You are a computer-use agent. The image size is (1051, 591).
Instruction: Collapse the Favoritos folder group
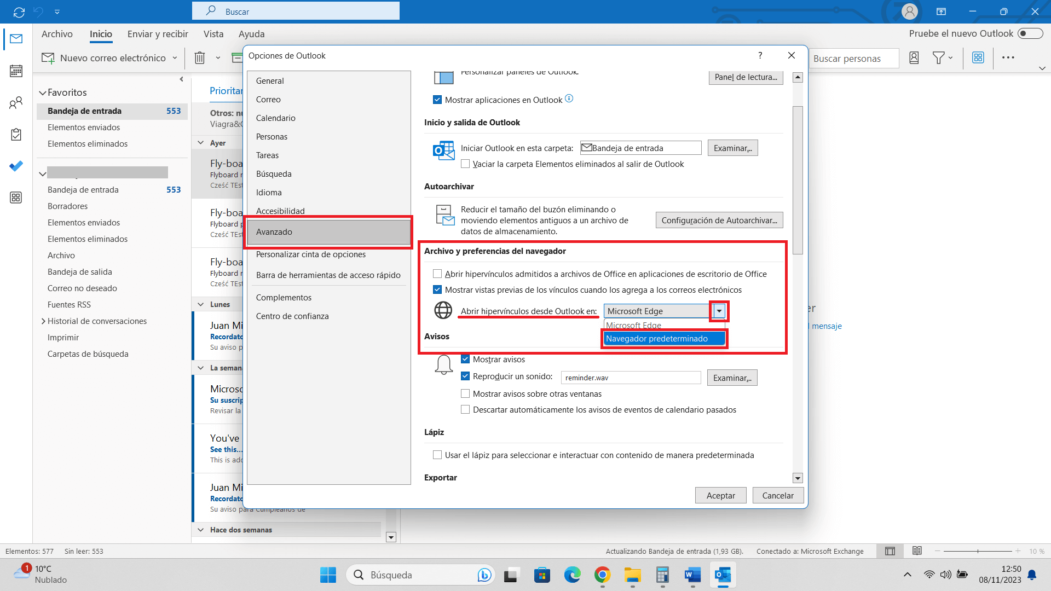point(42,92)
